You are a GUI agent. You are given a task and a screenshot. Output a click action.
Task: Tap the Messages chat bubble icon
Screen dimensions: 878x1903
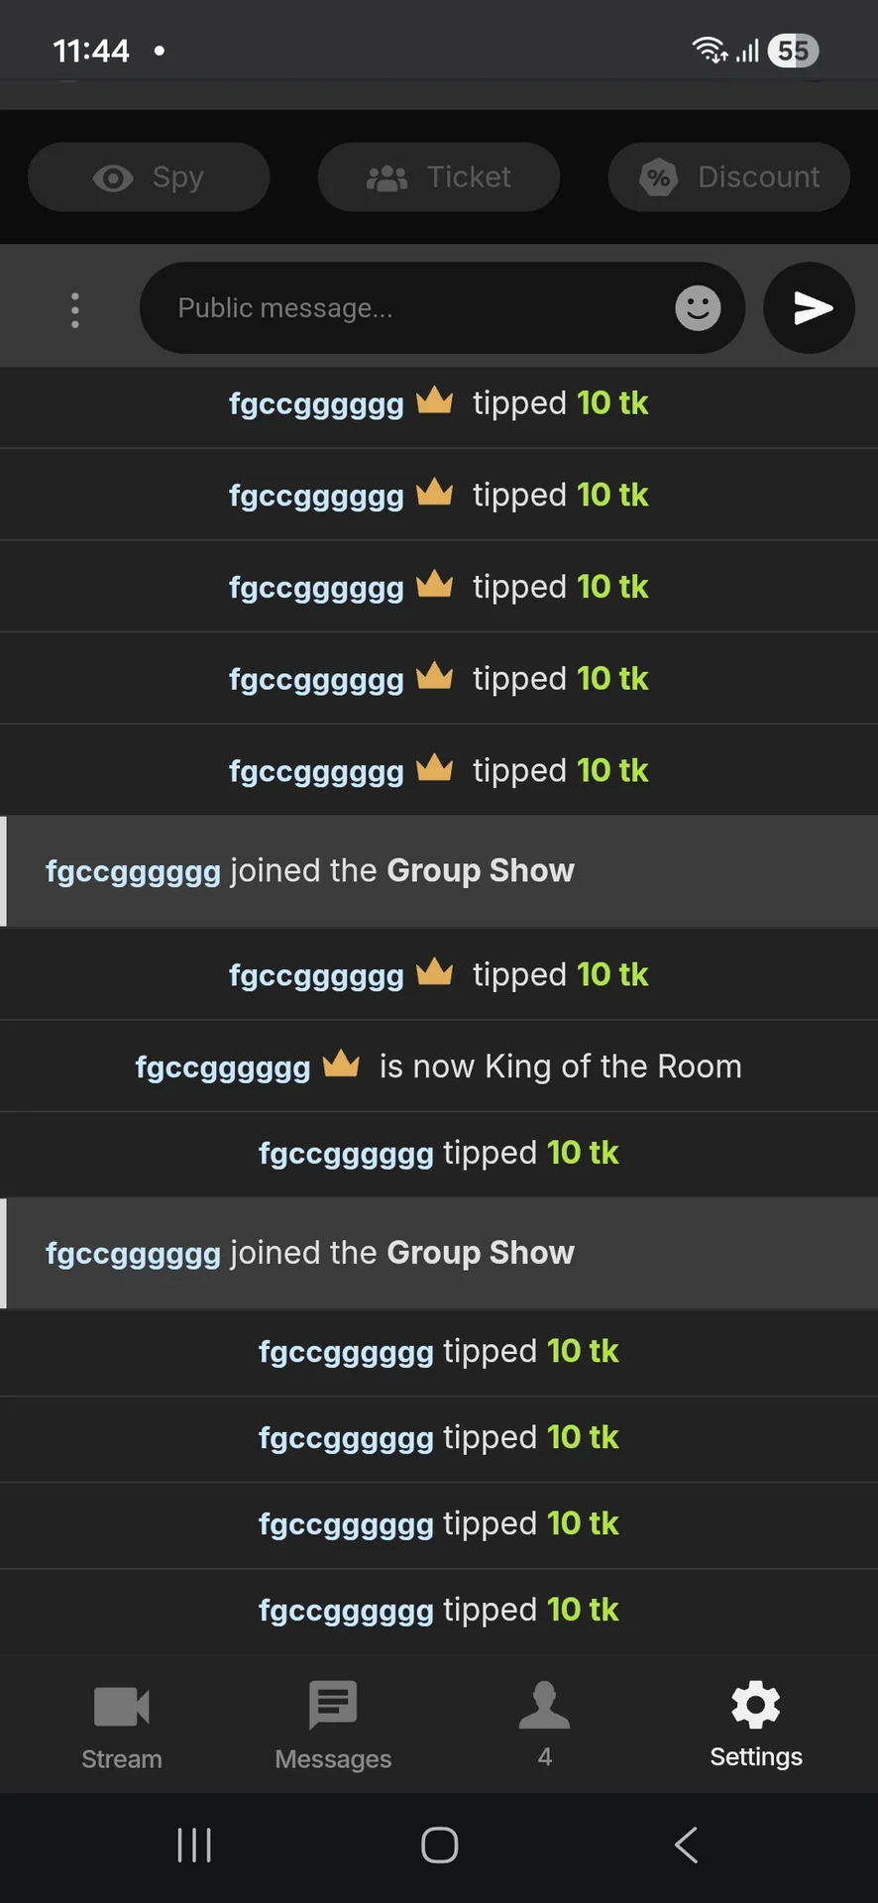(333, 1705)
